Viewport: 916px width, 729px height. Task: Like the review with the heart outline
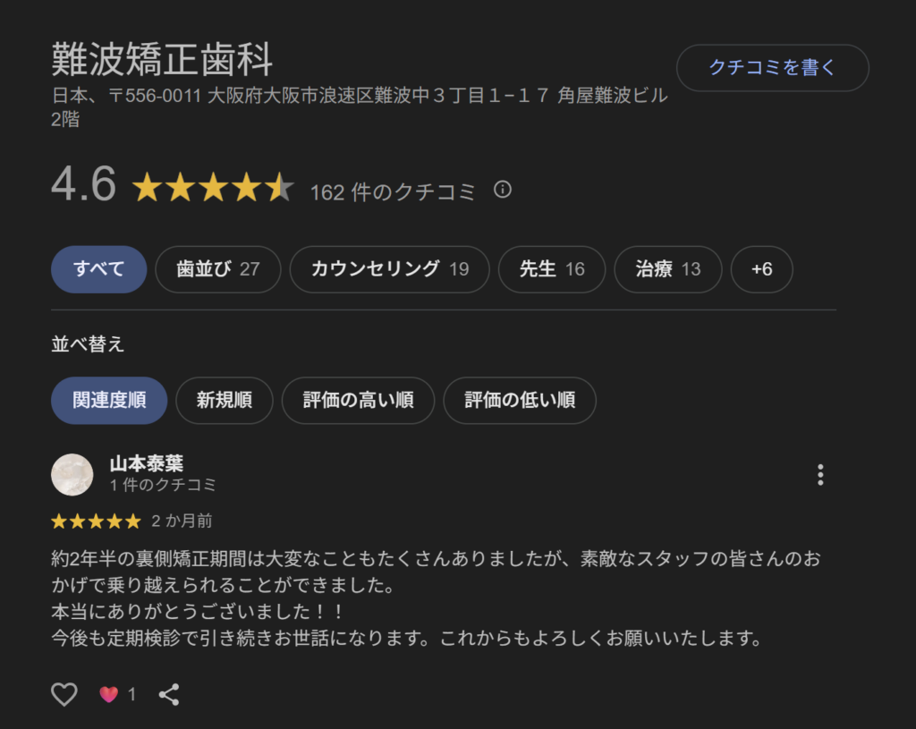coord(64,694)
